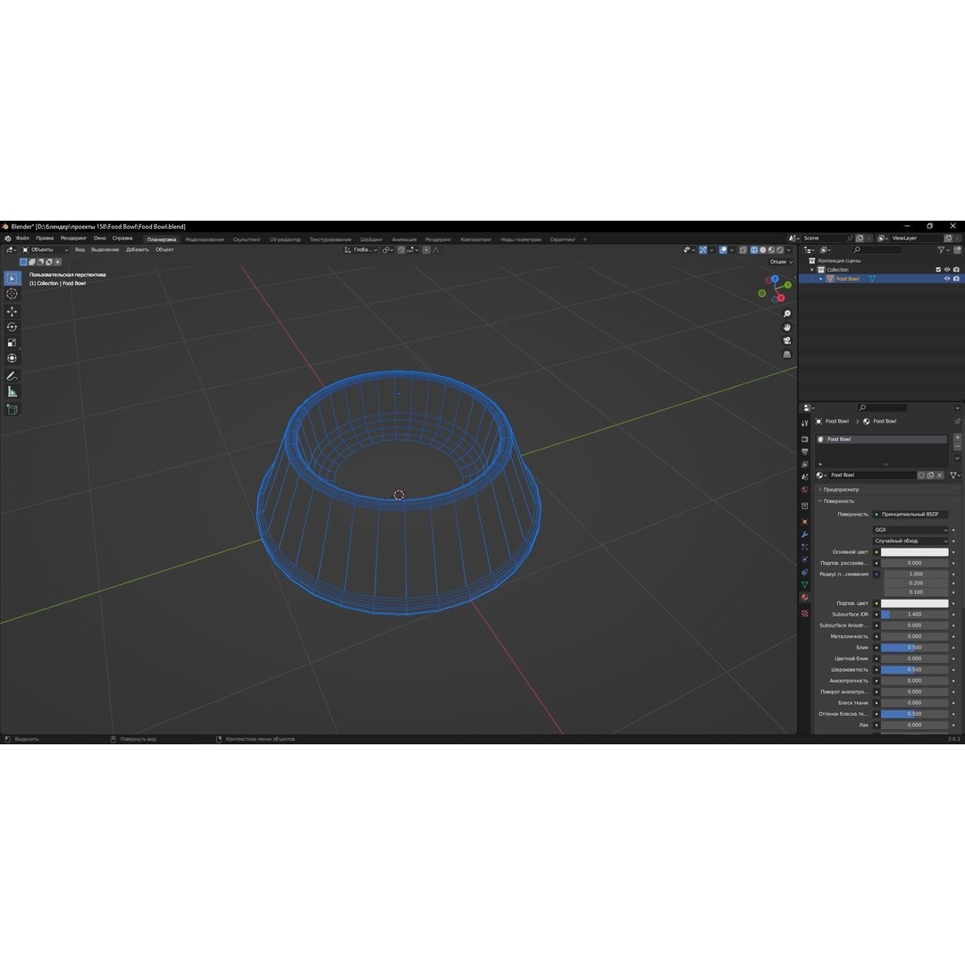Switch to 'UV-редактор' workspace tab
Image resolution: width=965 pixels, height=965 pixels.
tap(285, 239)
